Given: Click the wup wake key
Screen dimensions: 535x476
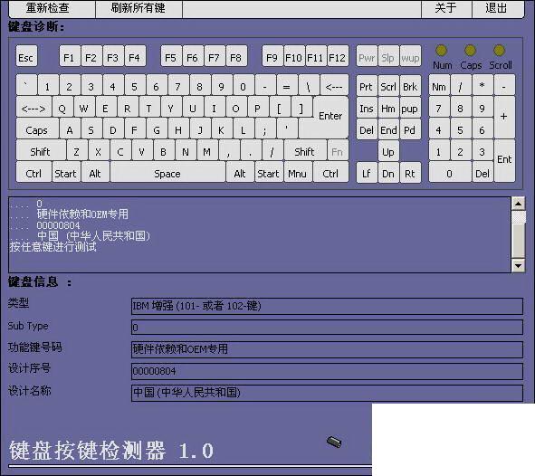Looking at the screenshot, I should 410,57.
